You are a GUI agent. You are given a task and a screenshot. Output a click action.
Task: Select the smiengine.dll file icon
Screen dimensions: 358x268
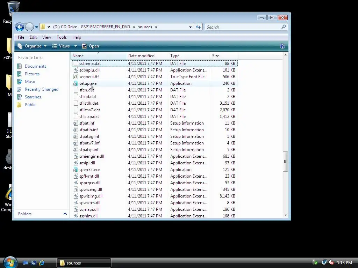pos(76,156)
